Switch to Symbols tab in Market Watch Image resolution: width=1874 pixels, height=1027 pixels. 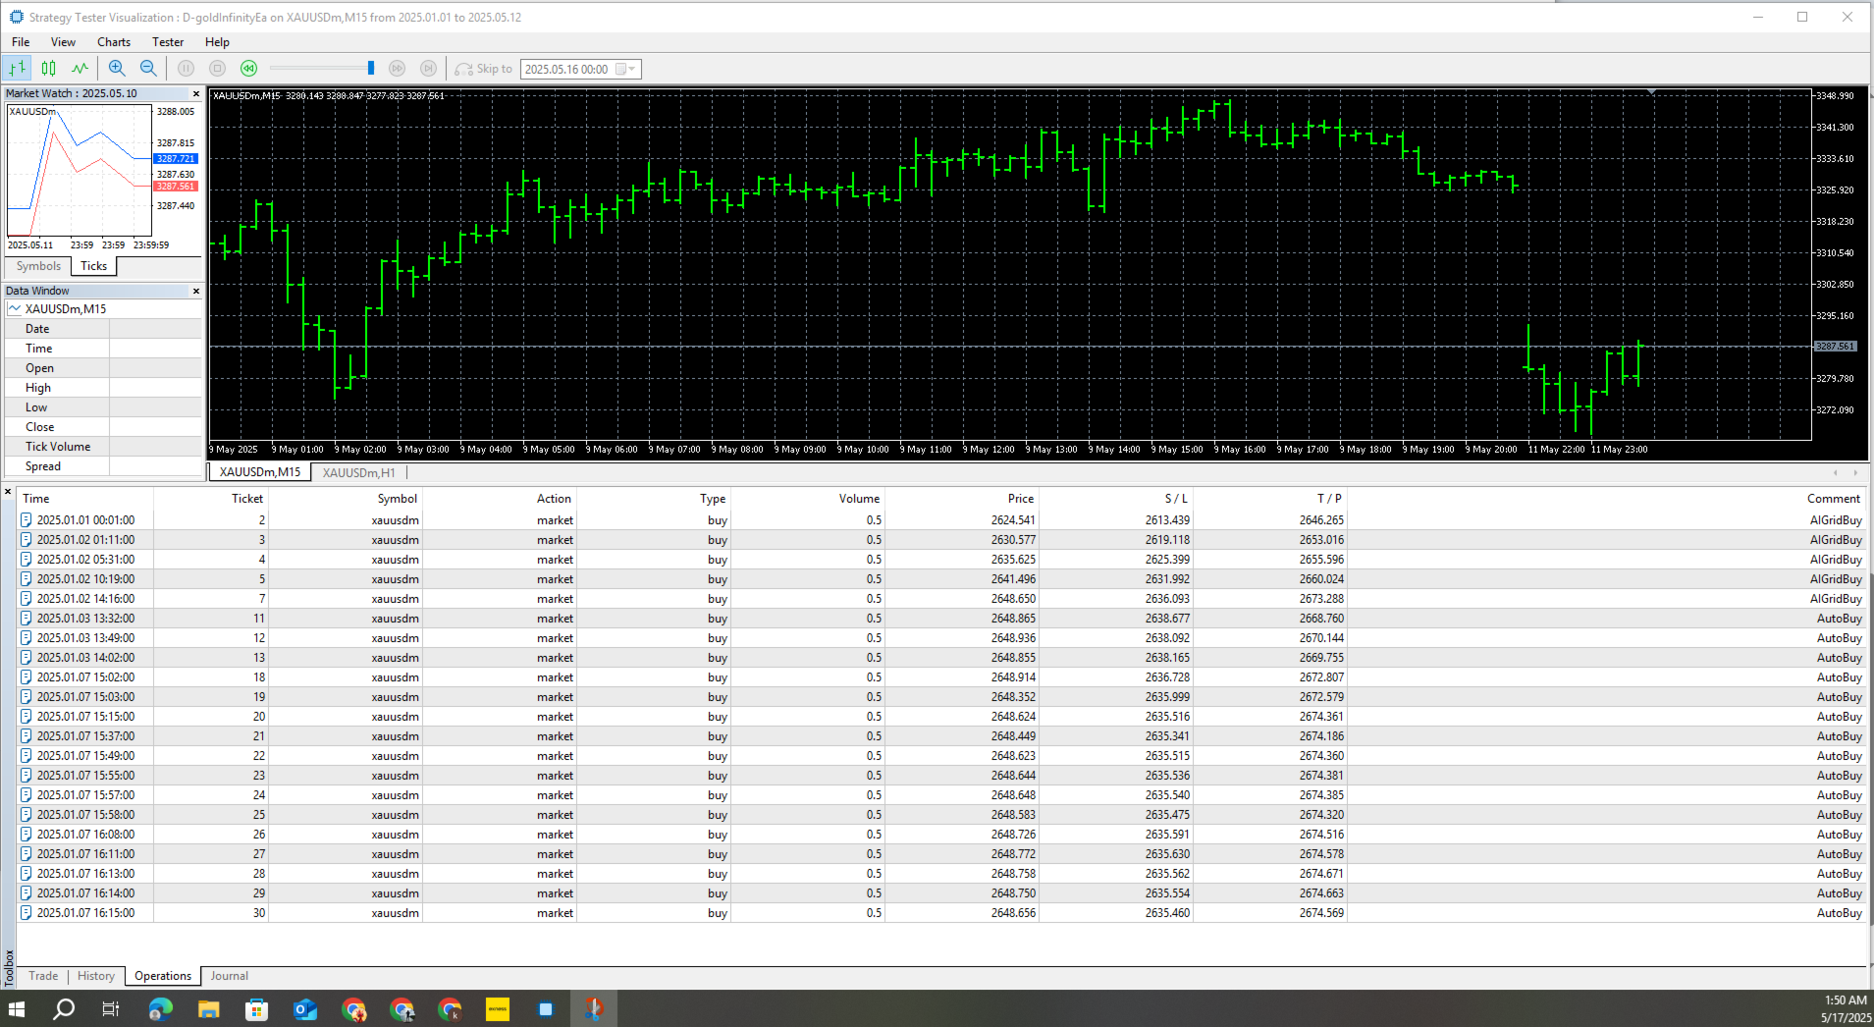pyautogui.click(x=38, y=266)
